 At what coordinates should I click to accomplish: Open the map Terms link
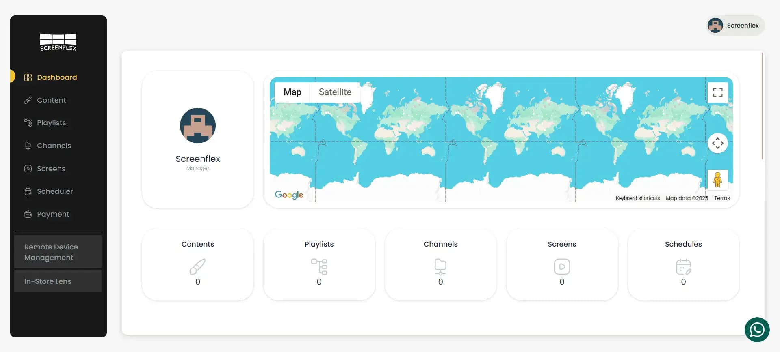[x=722, y=198]
